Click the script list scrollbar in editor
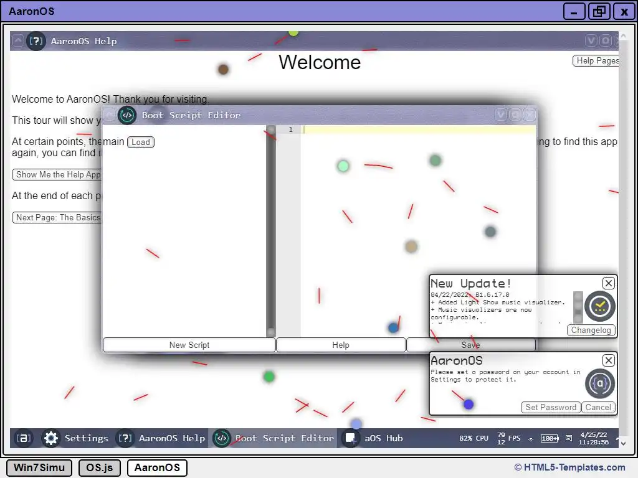 pos(270,231)
